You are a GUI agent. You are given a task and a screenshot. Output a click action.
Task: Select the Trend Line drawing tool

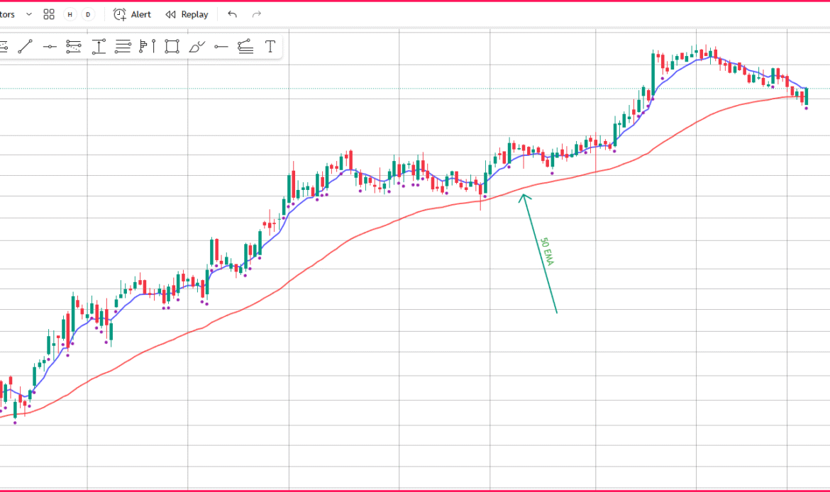[25, 47]
